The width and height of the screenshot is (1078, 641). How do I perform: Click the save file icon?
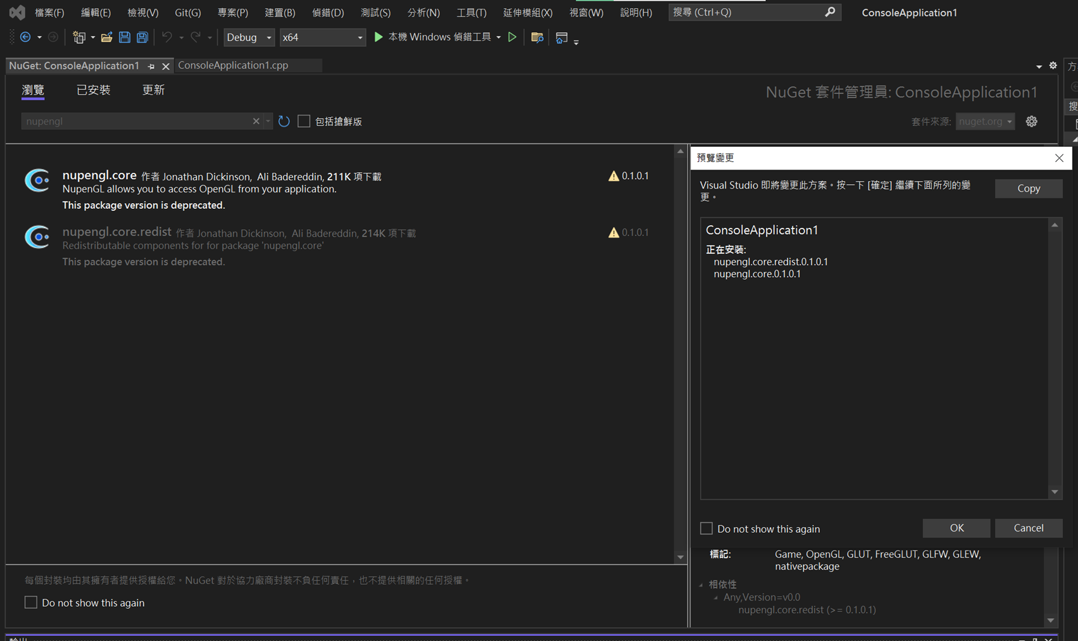click(125, 37)
